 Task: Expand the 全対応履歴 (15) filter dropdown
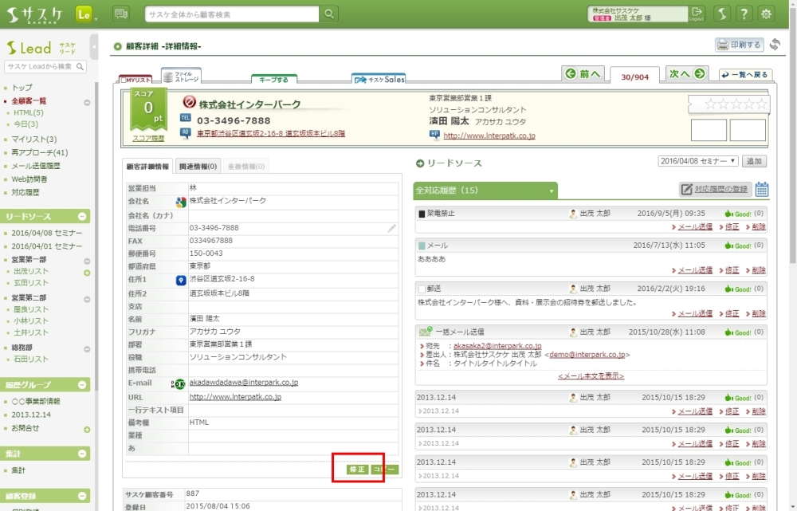click(551, 191)
